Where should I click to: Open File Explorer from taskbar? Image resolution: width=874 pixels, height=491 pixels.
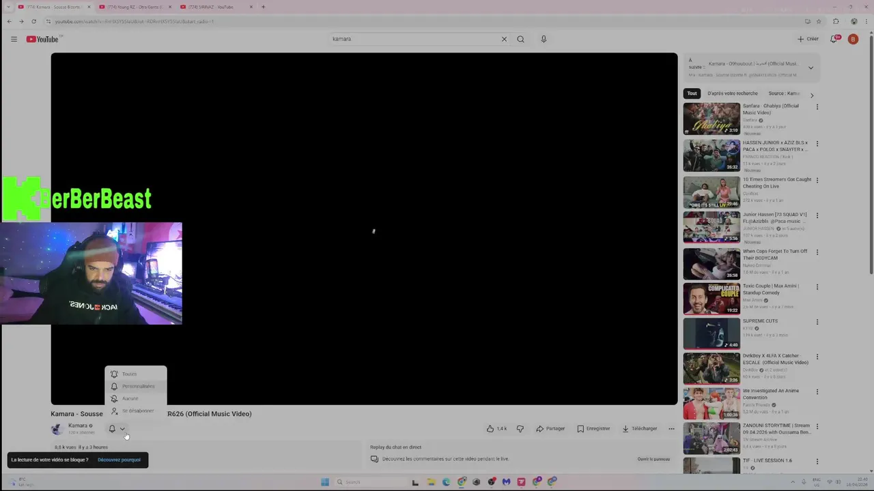coord(431,482)
